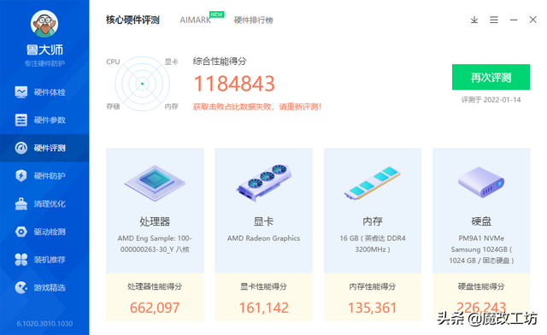Click the 综合性能得分 heading
The width and height of the screenshot is (547, 335).
(220, 62)
